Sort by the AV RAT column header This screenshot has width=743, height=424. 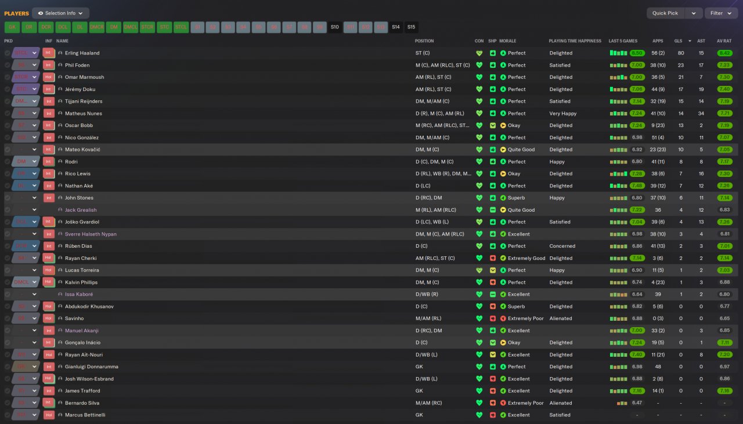tap(724, 41)
